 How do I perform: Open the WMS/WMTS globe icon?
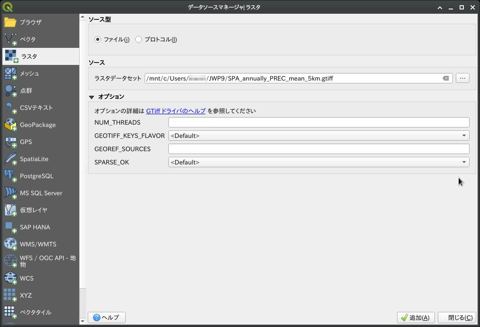tap(10, 244)
